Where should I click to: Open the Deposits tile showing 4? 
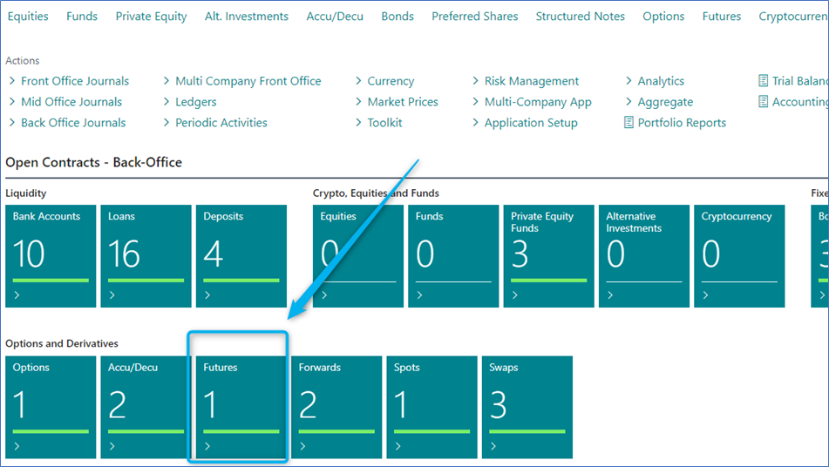coord(241,255)
